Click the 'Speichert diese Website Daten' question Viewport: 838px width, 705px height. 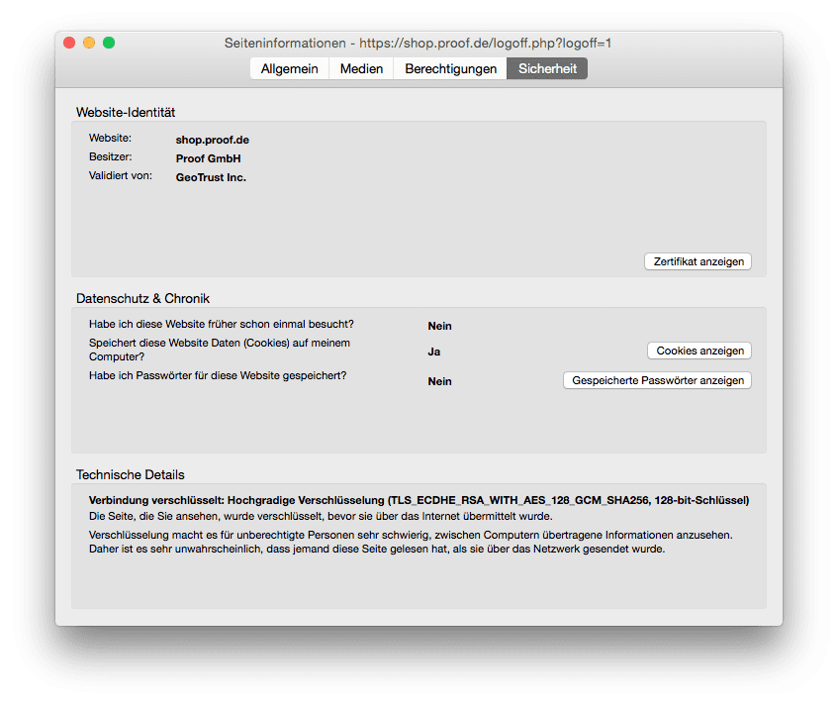(x=219, y=350)
